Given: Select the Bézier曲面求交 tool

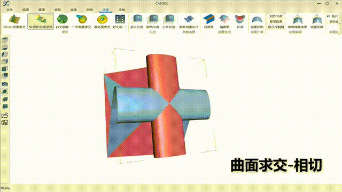Looking at the screenshot, I should pos(14,21).
